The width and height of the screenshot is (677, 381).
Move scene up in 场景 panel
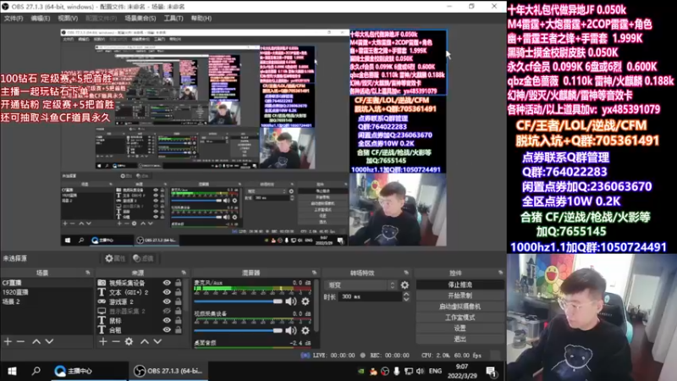(x=36, y=342)
